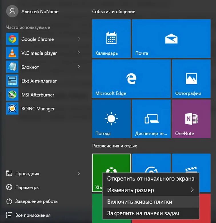Select Включить живые плитки
Screen dimensions: 216x223
(x=151, y=202)
